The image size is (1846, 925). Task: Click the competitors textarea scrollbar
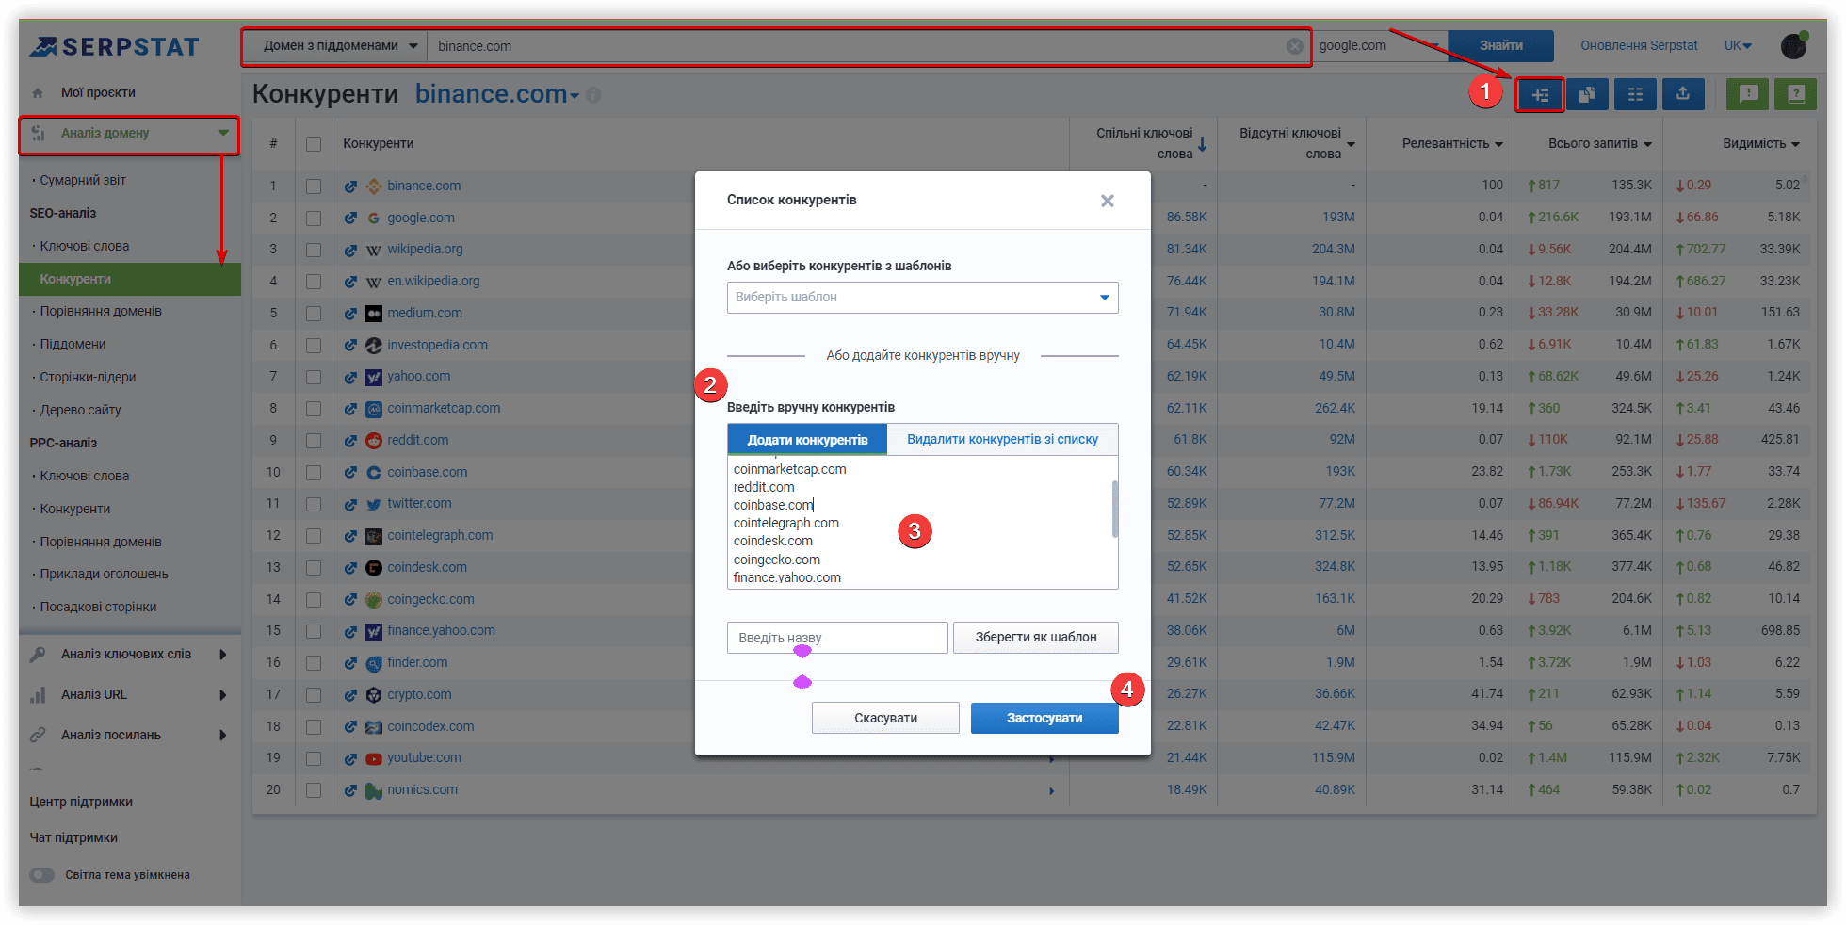tap(1115, 509)
